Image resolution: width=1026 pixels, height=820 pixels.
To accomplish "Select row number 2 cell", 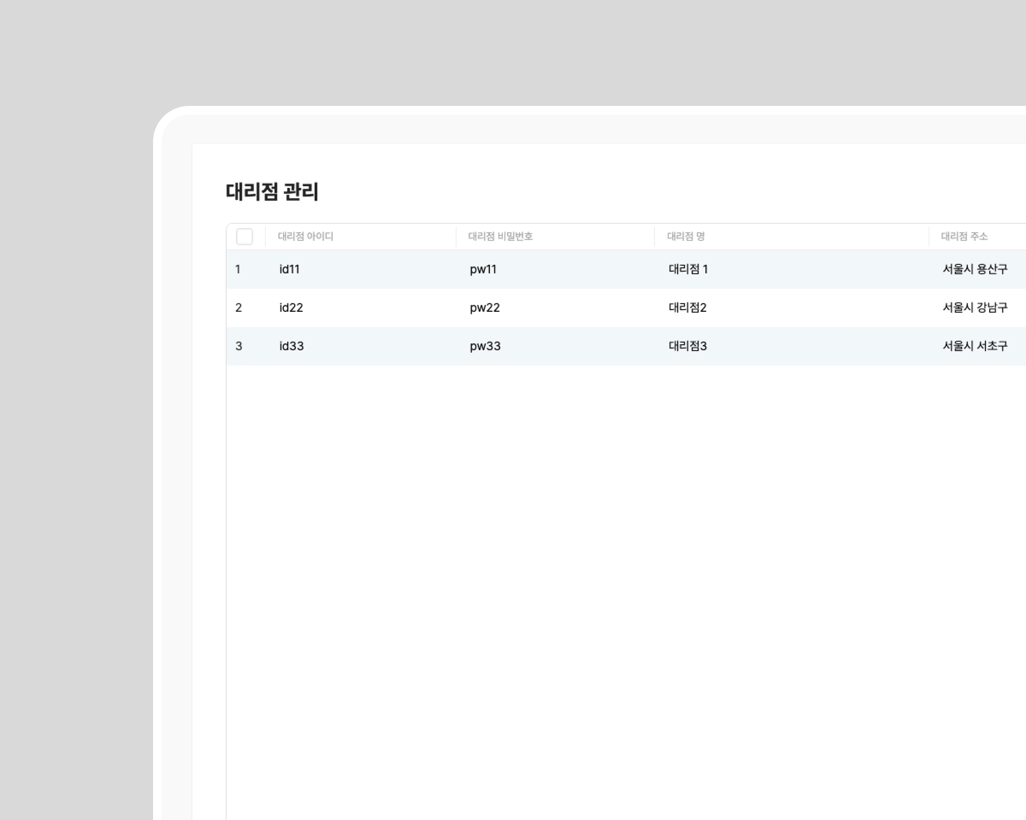I will click(239, 308).
